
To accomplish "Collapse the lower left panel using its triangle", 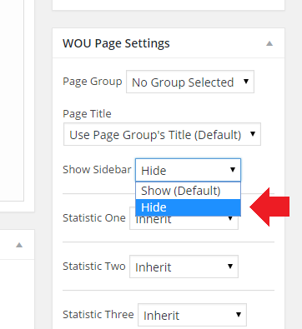I will [19, 245].
